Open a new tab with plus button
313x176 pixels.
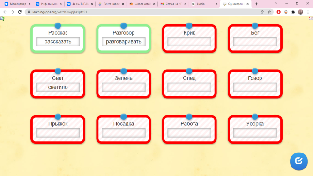(x=256, y=4)
